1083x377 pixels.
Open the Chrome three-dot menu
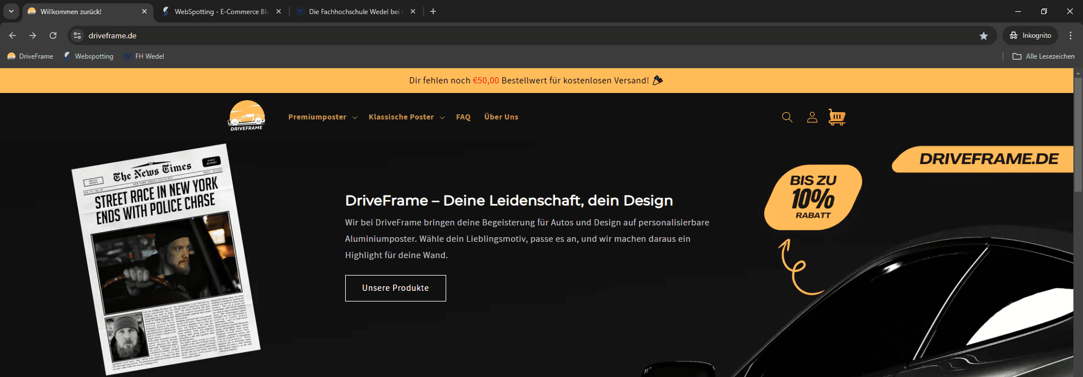click(1070, 36)
